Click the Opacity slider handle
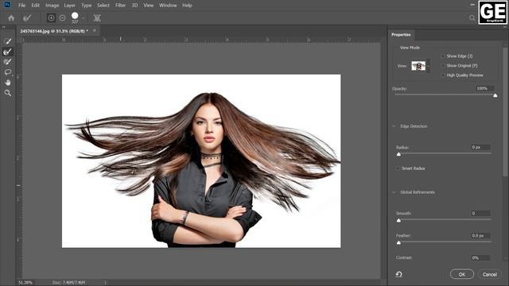The width and height of the screenshot is (509, 286). point(495,95)
